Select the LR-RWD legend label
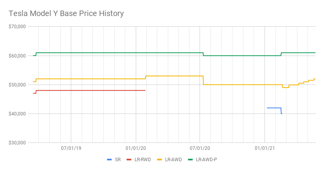This screenshot has width=324, height=171. click(142, 160)
